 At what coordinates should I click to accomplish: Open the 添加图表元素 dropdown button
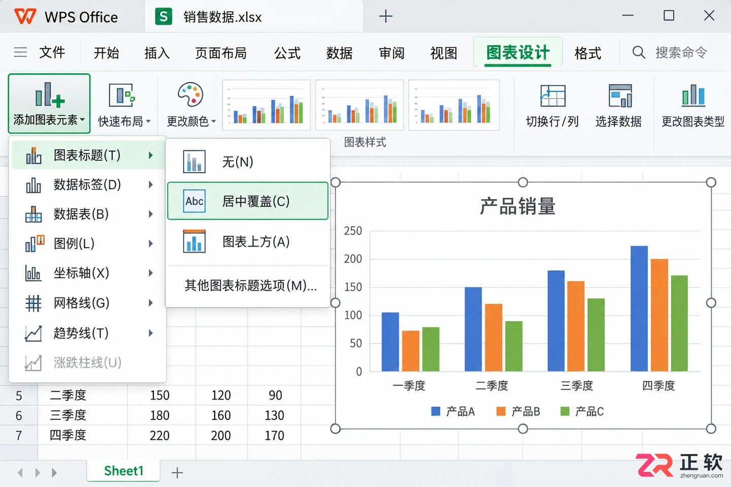point(49,104)
